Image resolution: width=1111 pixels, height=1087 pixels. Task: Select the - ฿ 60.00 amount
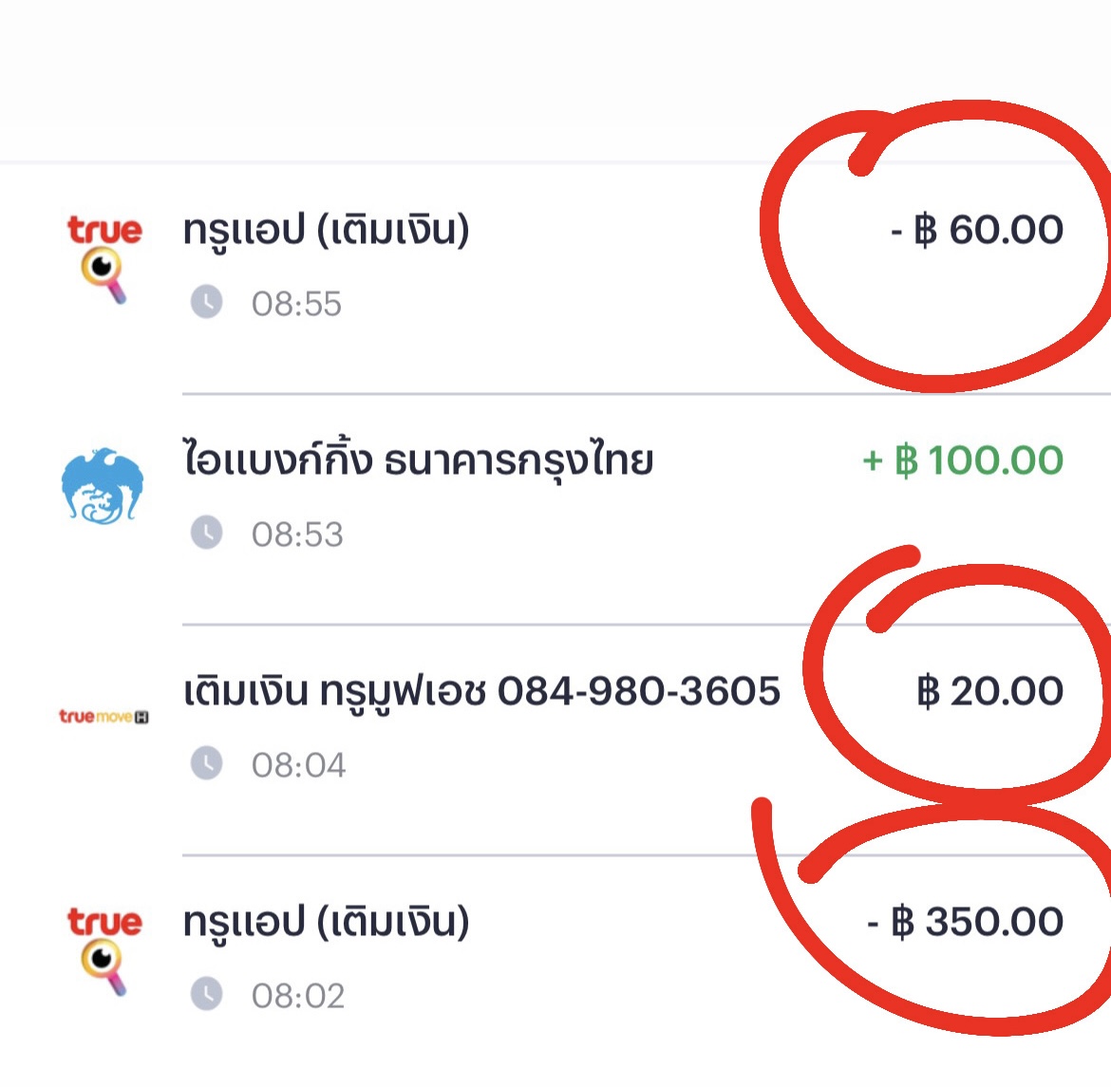(x=977, y=231)
